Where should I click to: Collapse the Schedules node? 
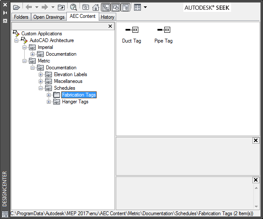click(40, 88)
